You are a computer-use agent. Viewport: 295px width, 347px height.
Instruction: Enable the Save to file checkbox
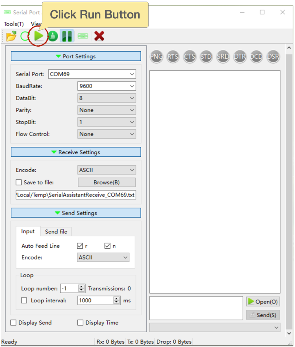tap(19, 182)
